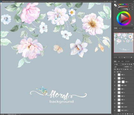Viewport: 134px width, 115px height.
Task: Click the status bar zoom percentage field
Action: point(2,114)
